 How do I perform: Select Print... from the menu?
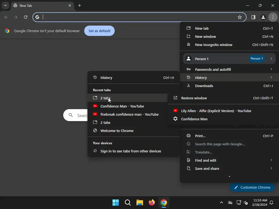tap(229, 136)
